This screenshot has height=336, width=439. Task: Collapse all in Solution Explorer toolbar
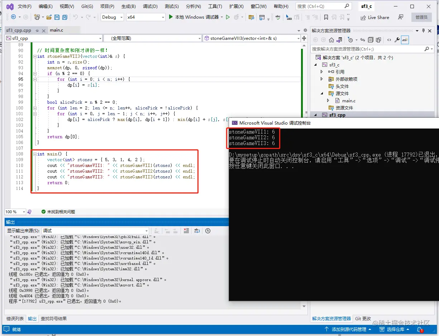[371, 40]
